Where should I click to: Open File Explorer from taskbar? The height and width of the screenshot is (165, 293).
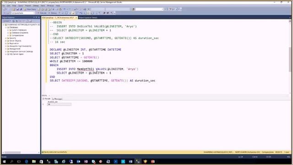(x=34, y=161)
